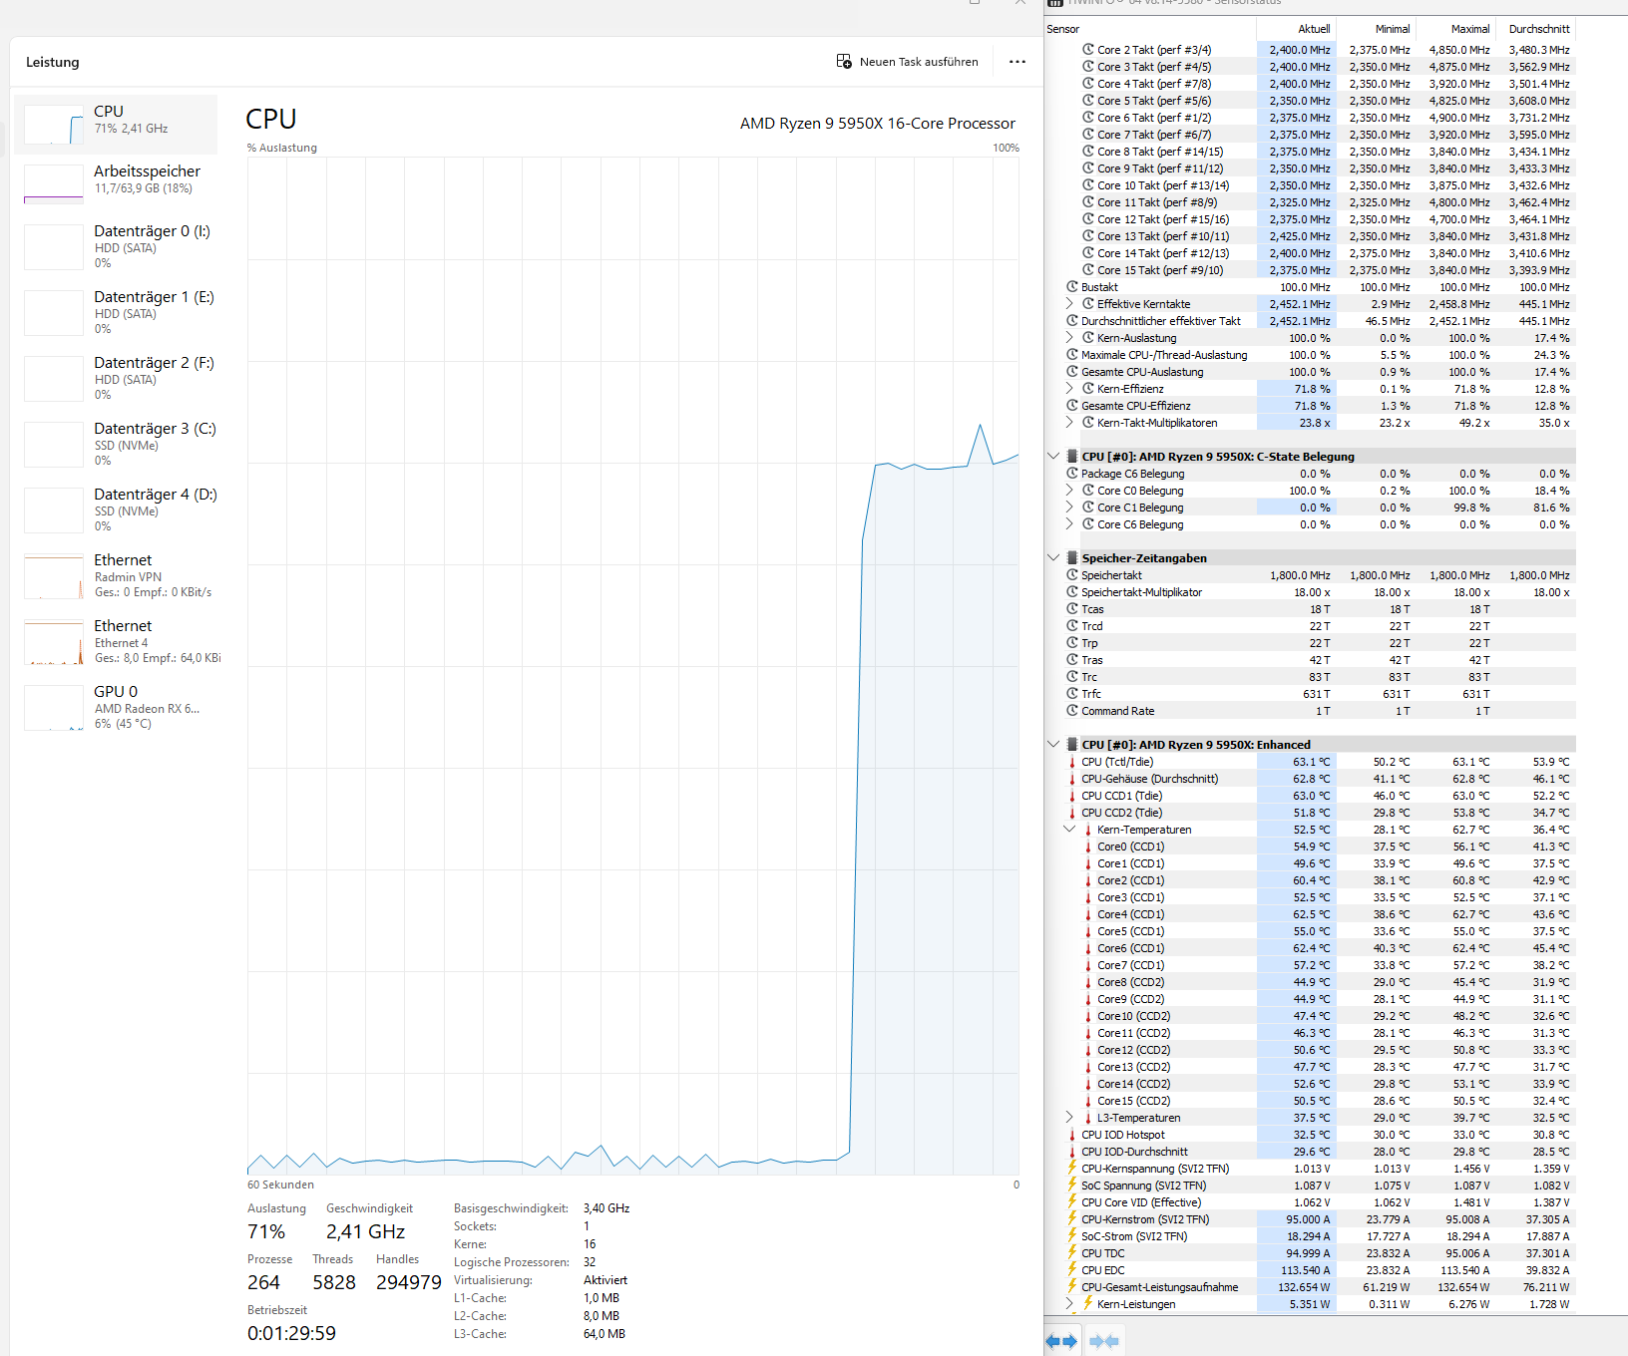
Task: Click the clock icon of Bustakt row
Action: 1072,287
